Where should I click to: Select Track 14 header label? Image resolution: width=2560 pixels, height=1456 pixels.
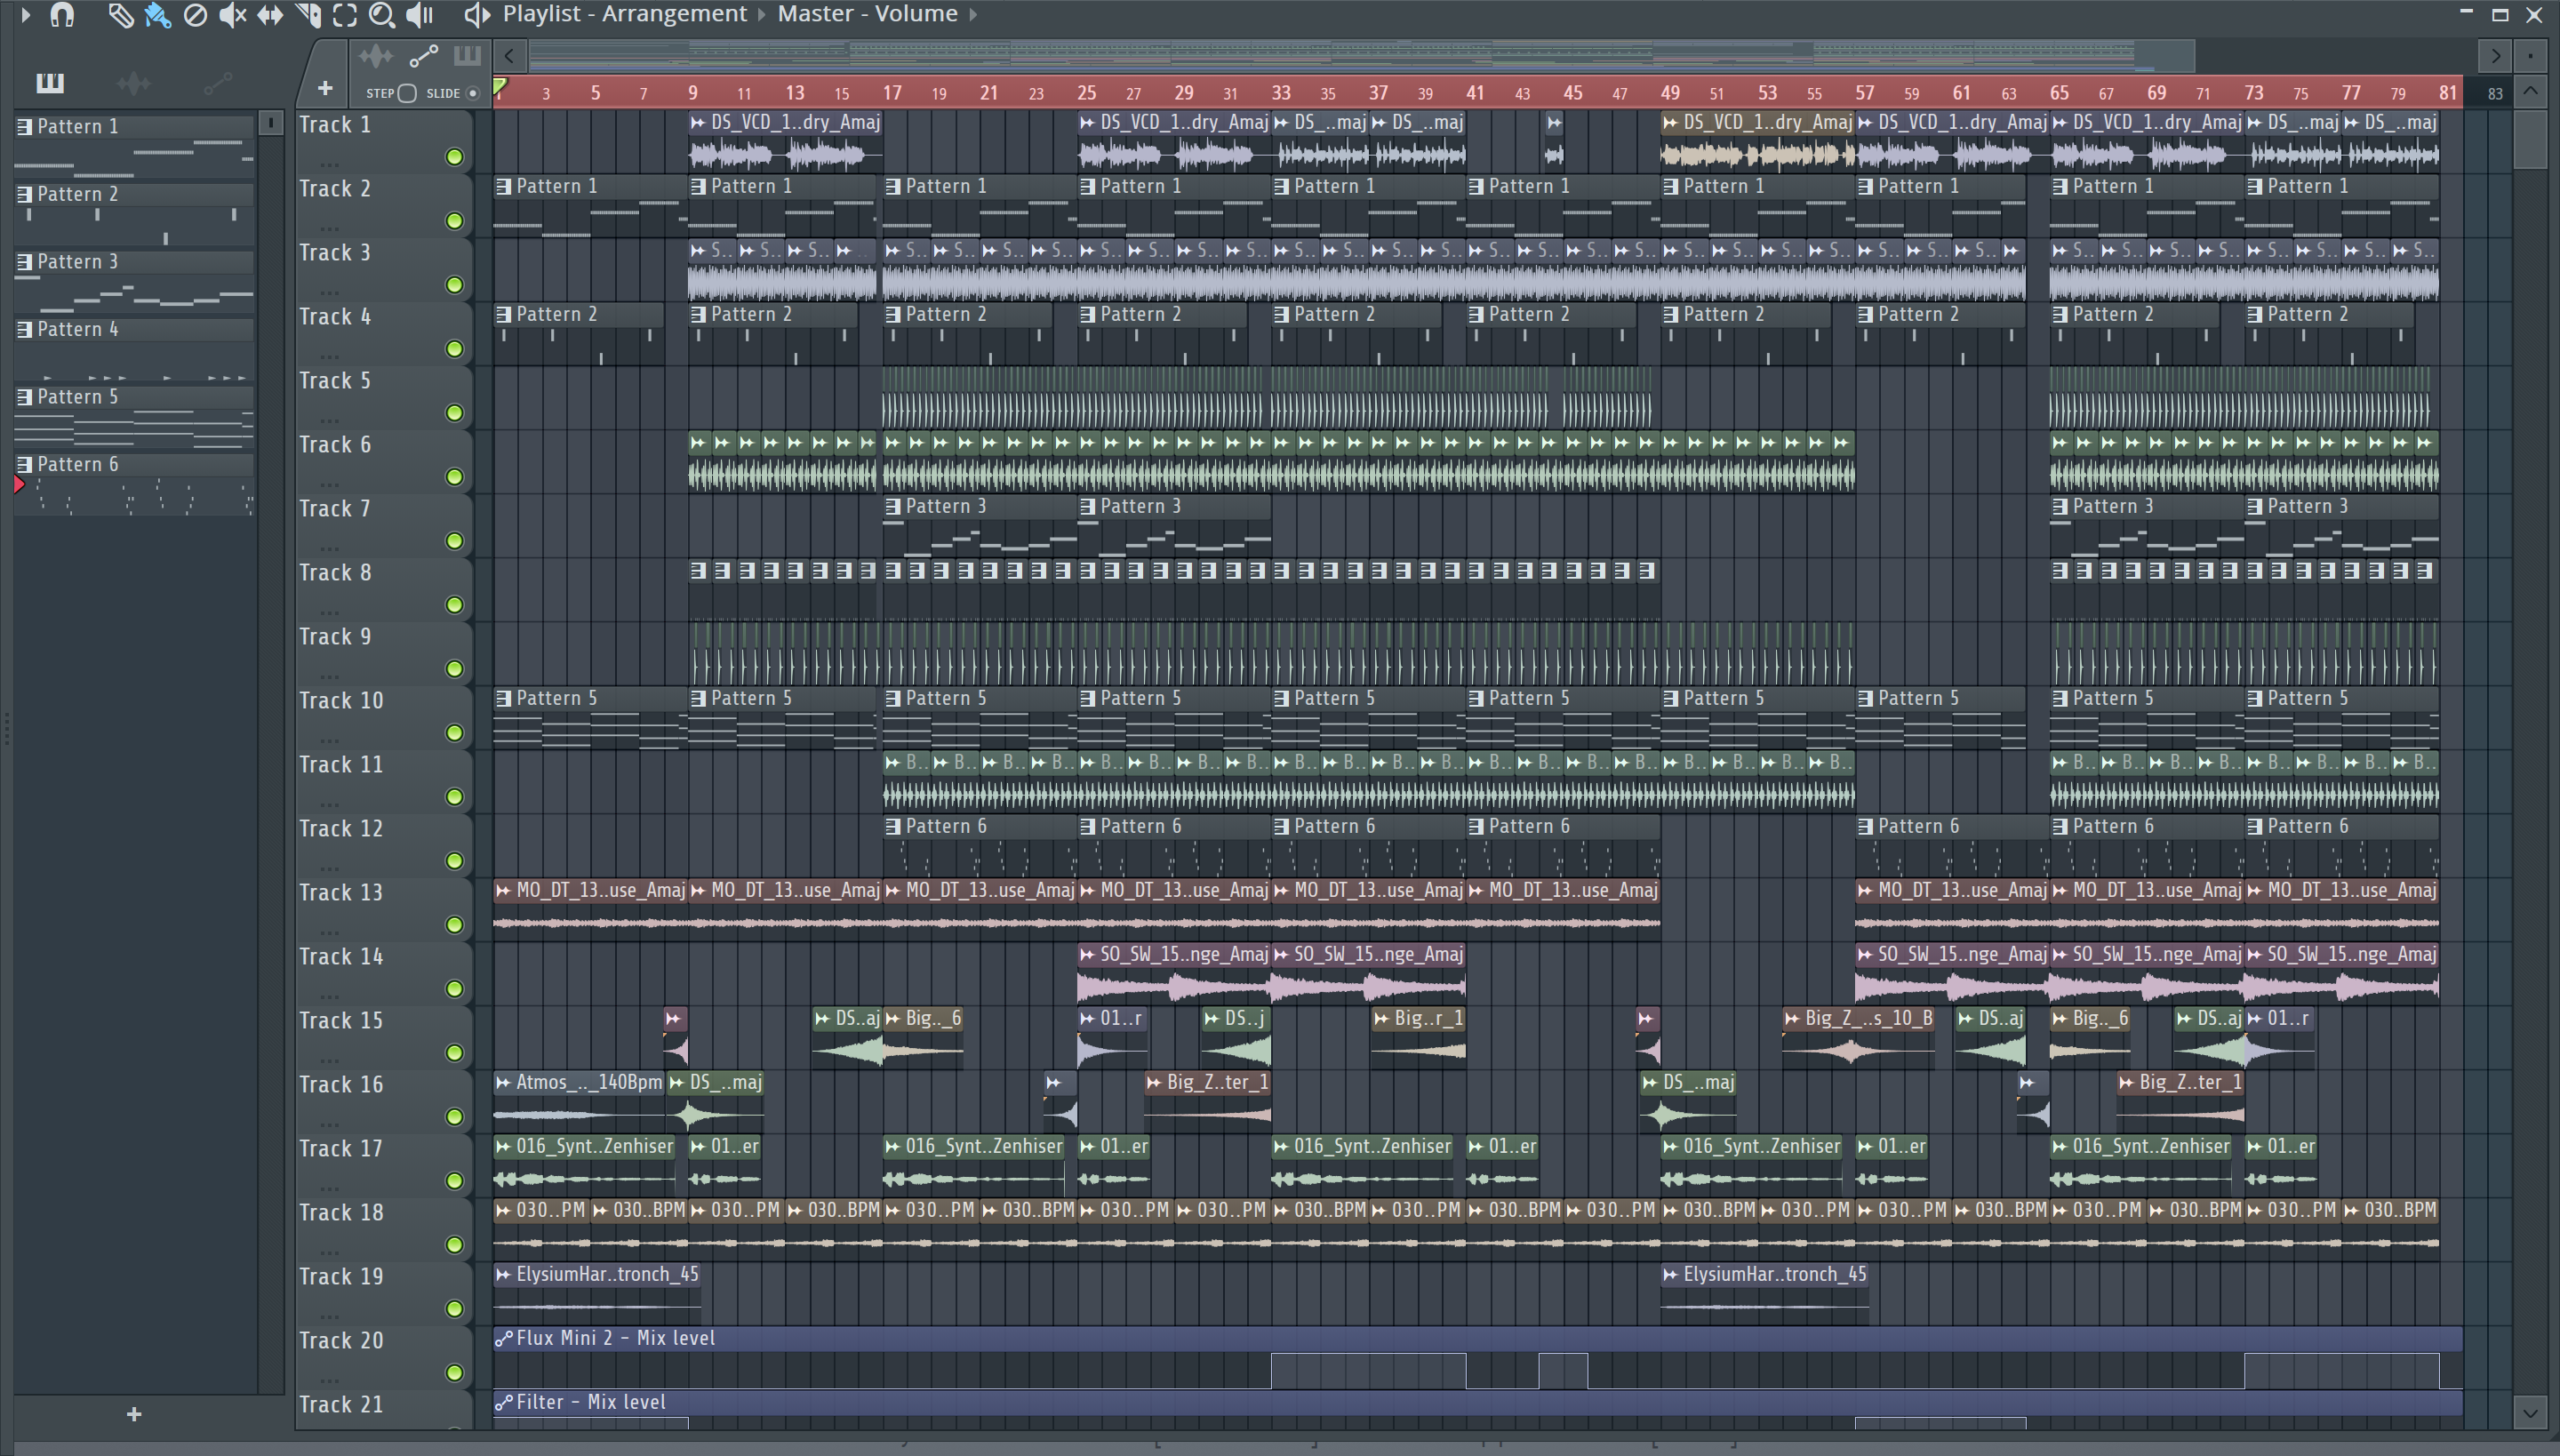[x=341, y=957]
